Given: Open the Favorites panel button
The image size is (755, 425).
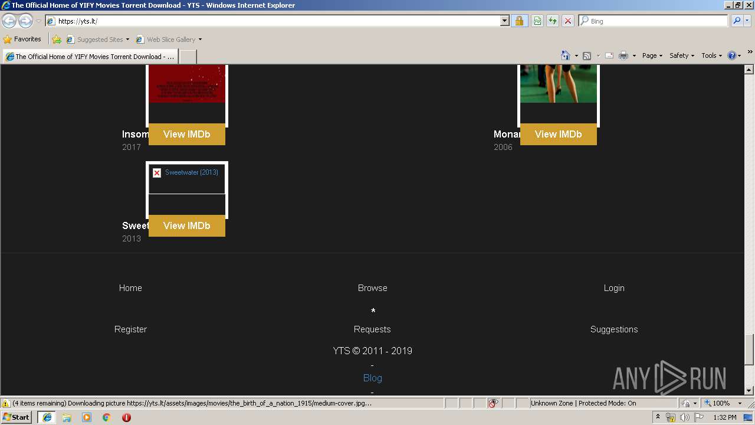Looking at the screenshot, I should tap(22, 40).
